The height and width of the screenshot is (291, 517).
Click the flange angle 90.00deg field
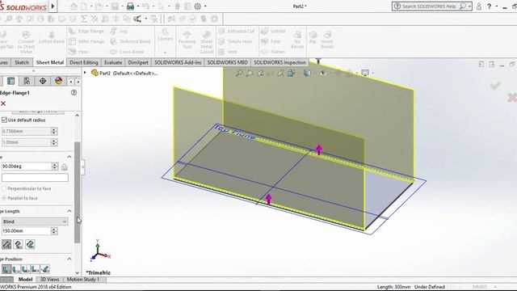[x=27, y=167]
